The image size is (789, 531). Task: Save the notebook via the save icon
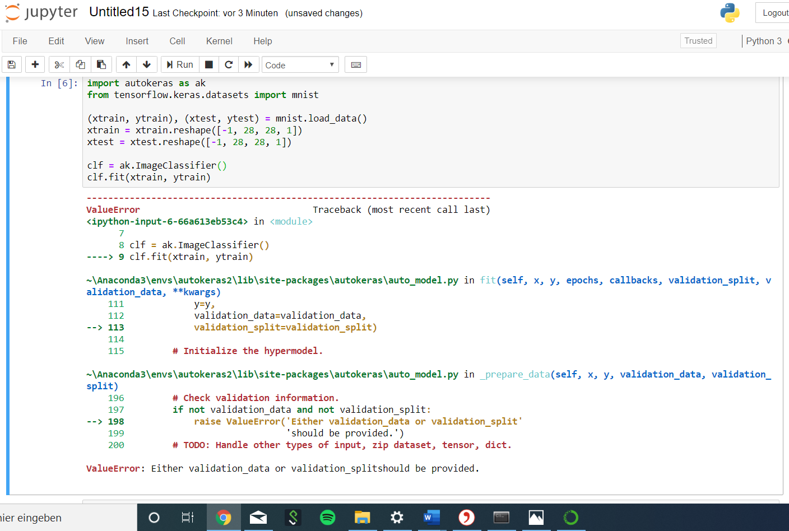tap(12, 64)
